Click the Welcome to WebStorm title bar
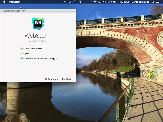The width and height of the screenshot is (163, 122). pos(38,11)
